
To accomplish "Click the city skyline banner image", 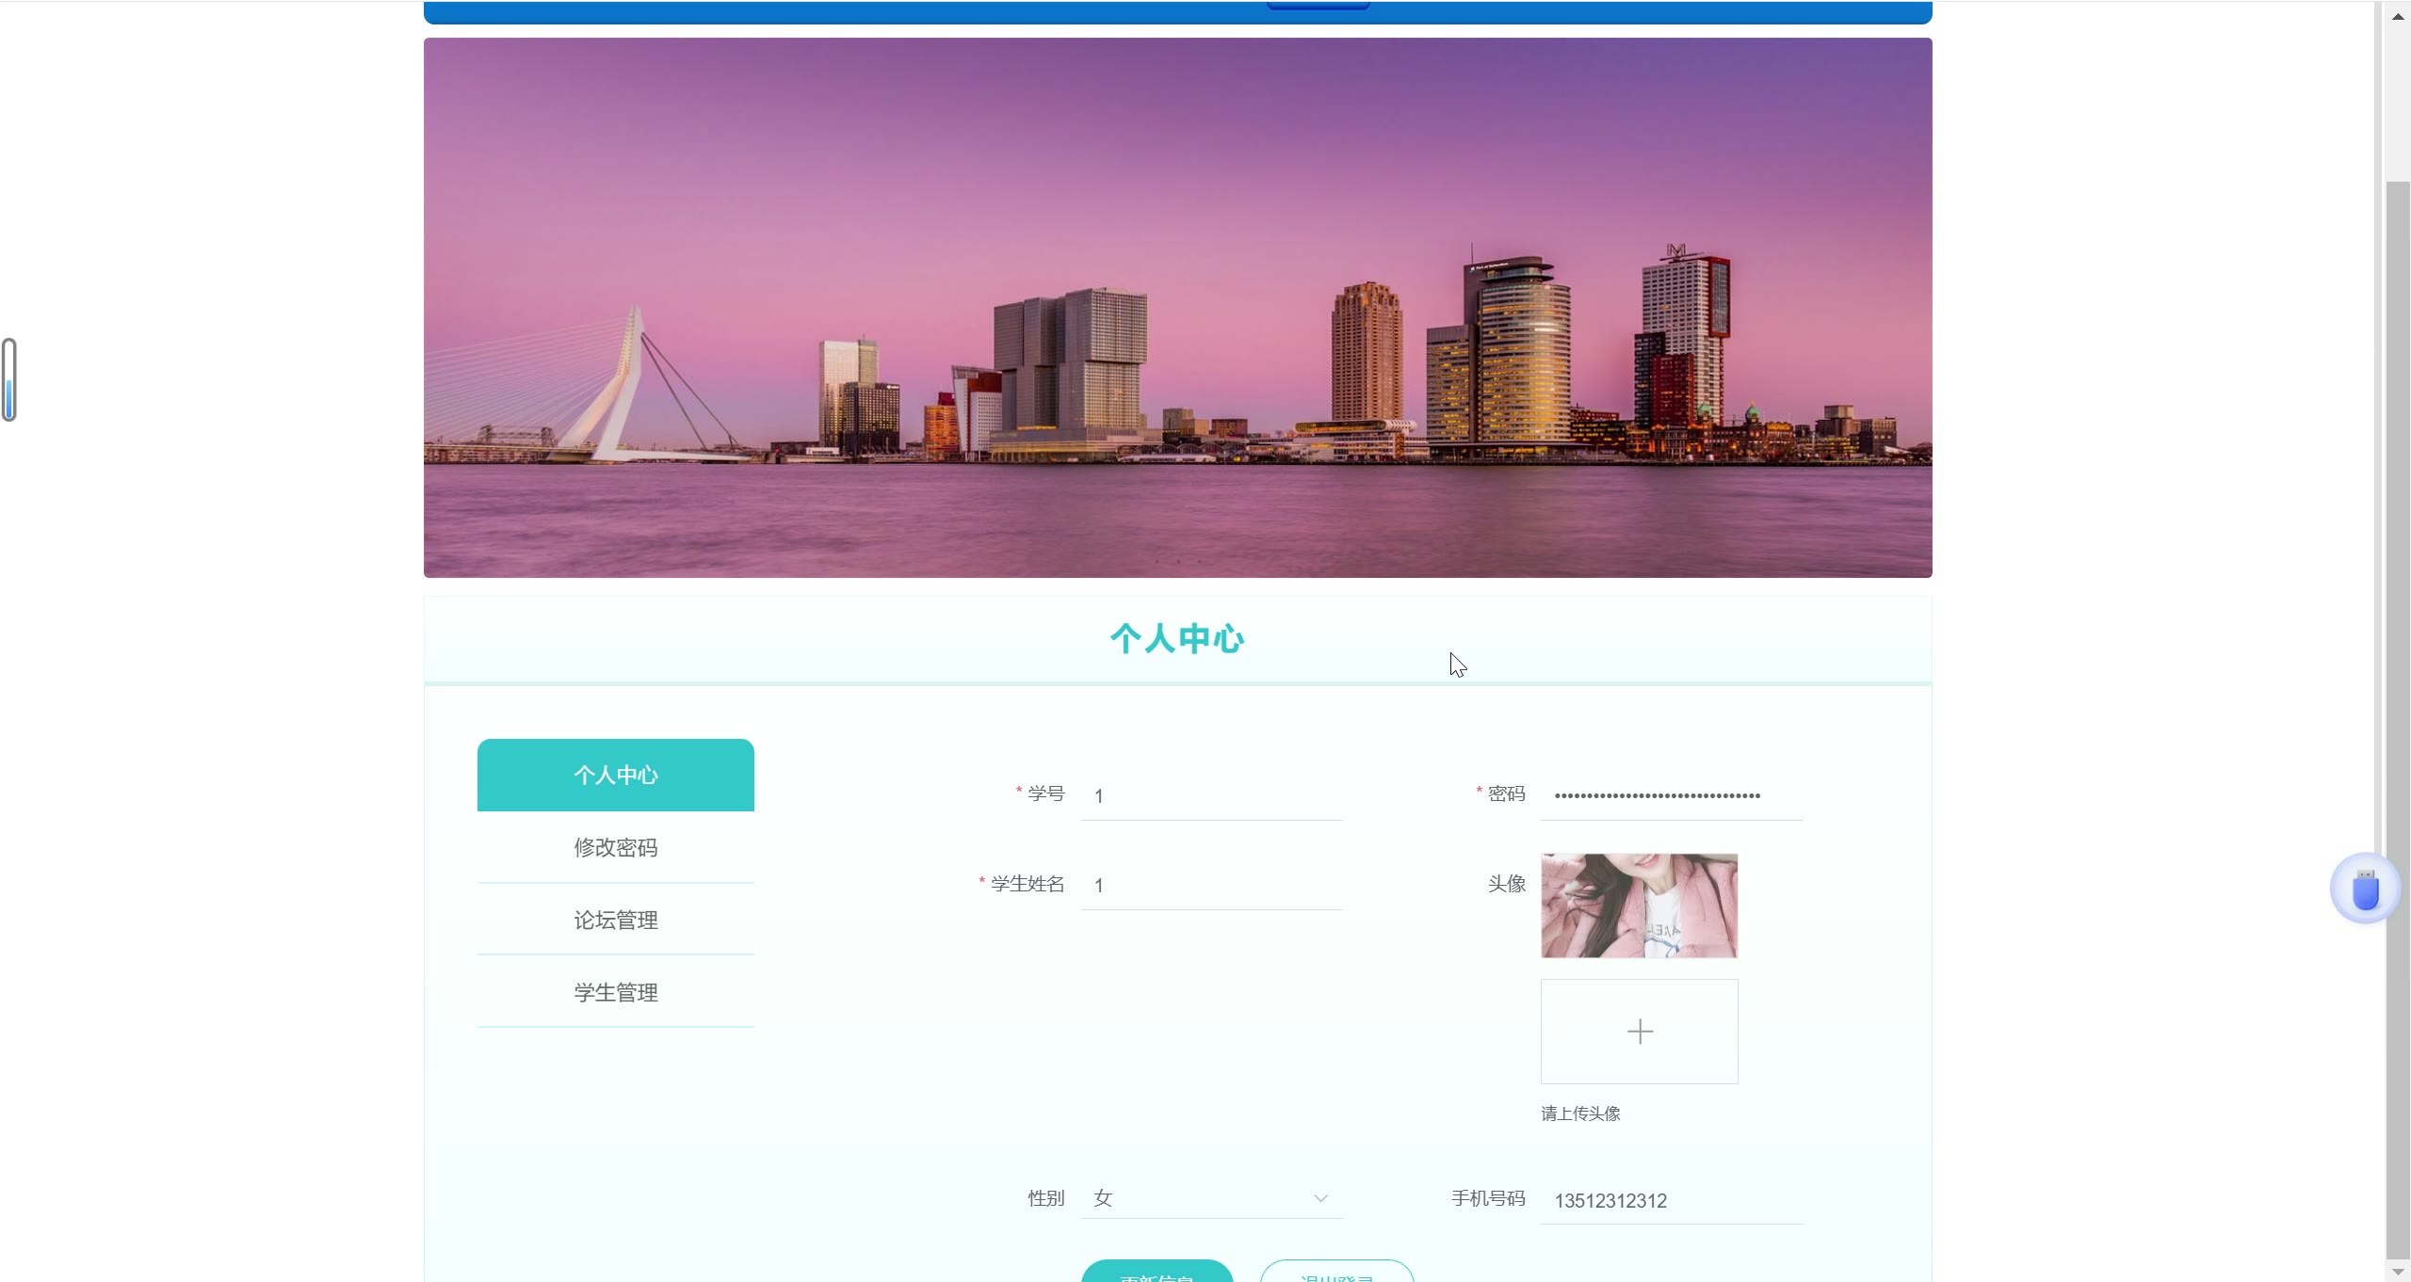I will pos(1177,308).
